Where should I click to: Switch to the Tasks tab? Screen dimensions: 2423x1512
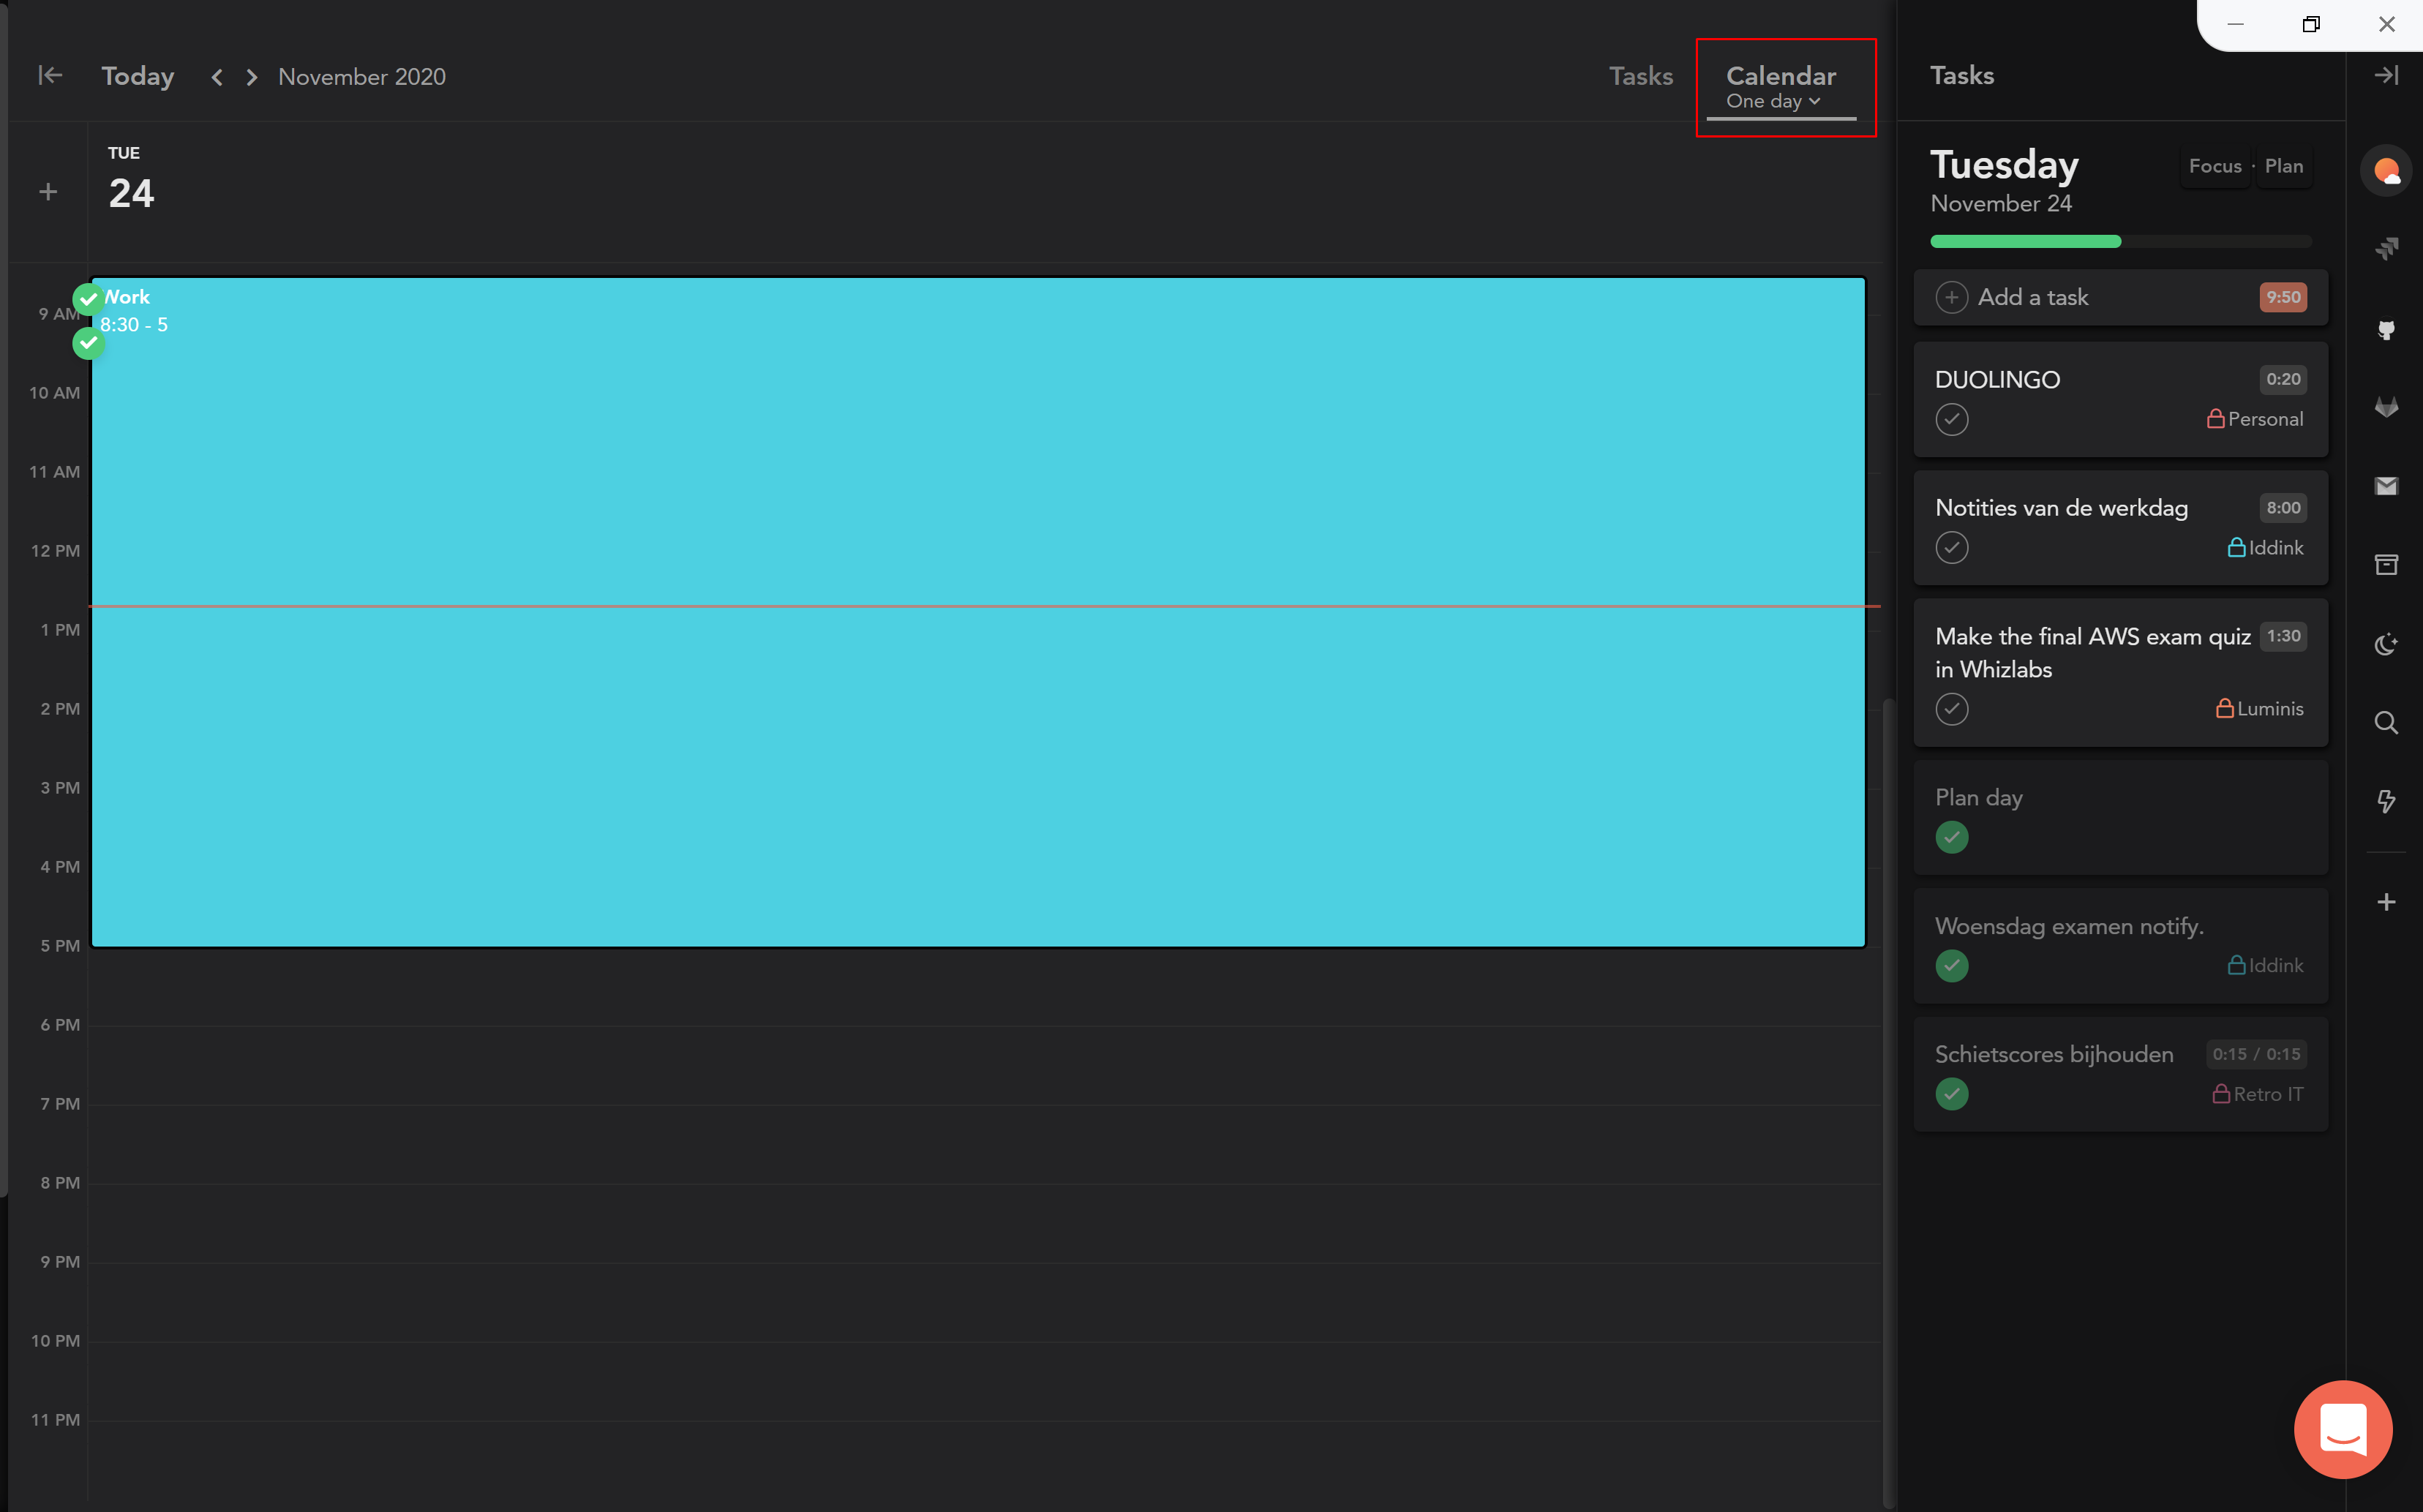(1640, 76)
